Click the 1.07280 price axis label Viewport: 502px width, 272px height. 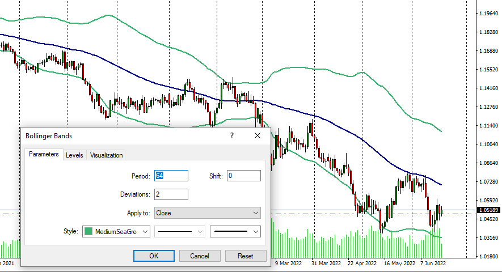488,182
